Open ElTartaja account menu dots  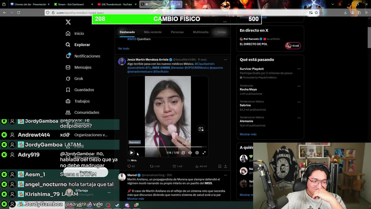[x=109, y=192]
